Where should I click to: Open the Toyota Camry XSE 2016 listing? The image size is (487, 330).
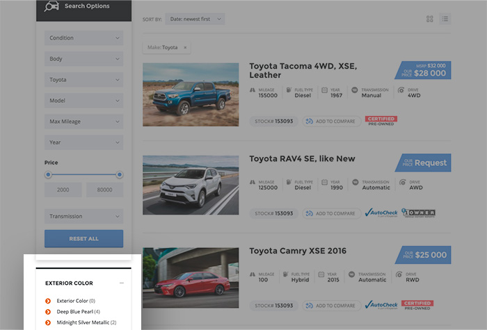(297, 251)
